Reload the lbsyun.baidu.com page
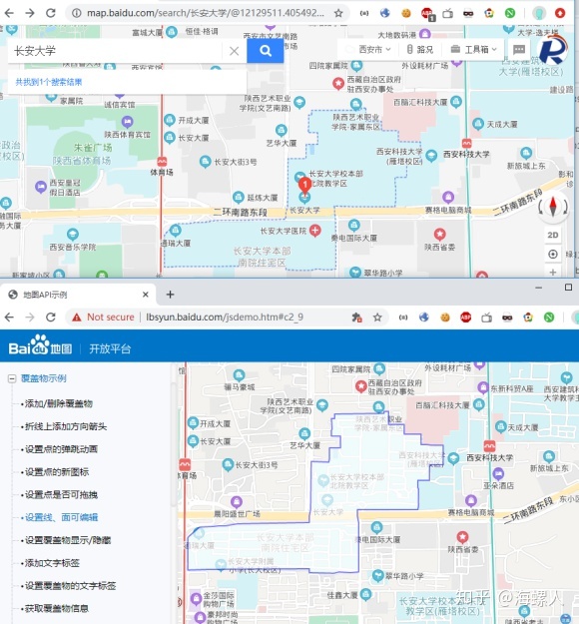 51,317
